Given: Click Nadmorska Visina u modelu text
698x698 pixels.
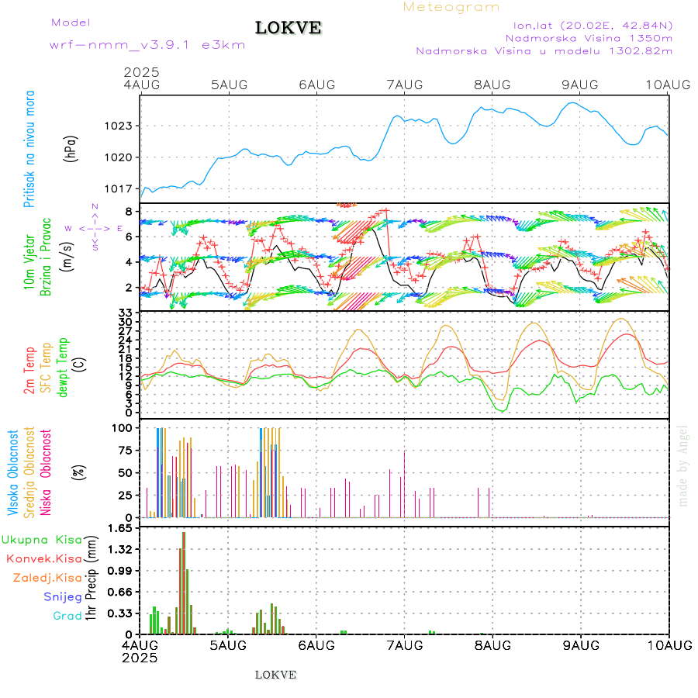Looking at the screenshot, I should click(x=544, y=50).
